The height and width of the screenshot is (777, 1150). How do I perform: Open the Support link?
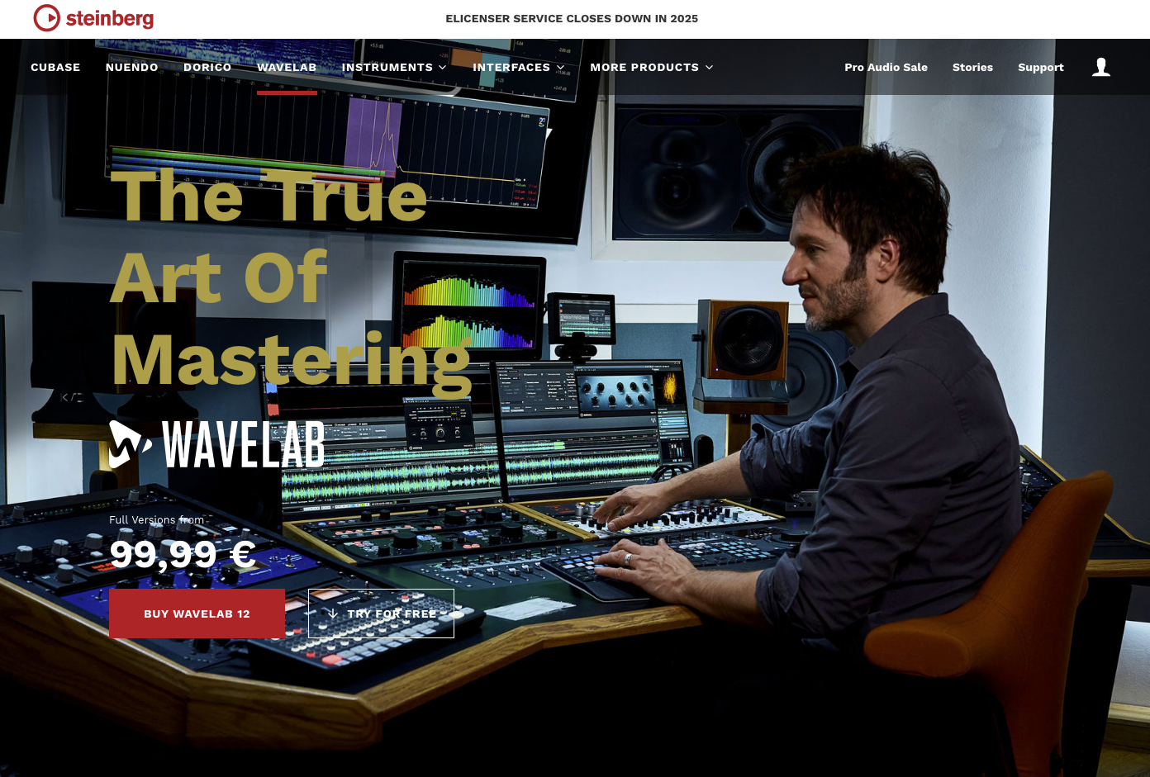[1041, 68]
